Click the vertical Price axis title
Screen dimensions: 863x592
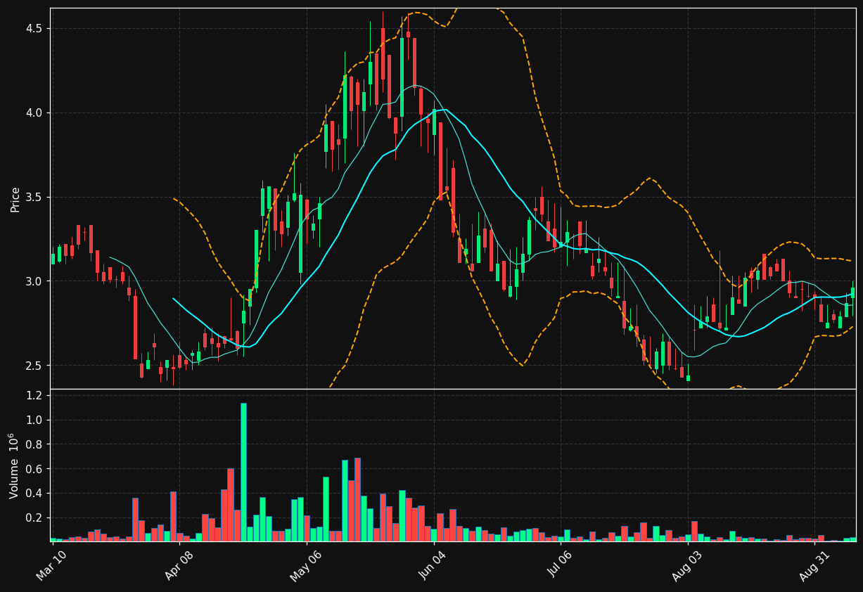pyautogui.click(x=15, y=199)
